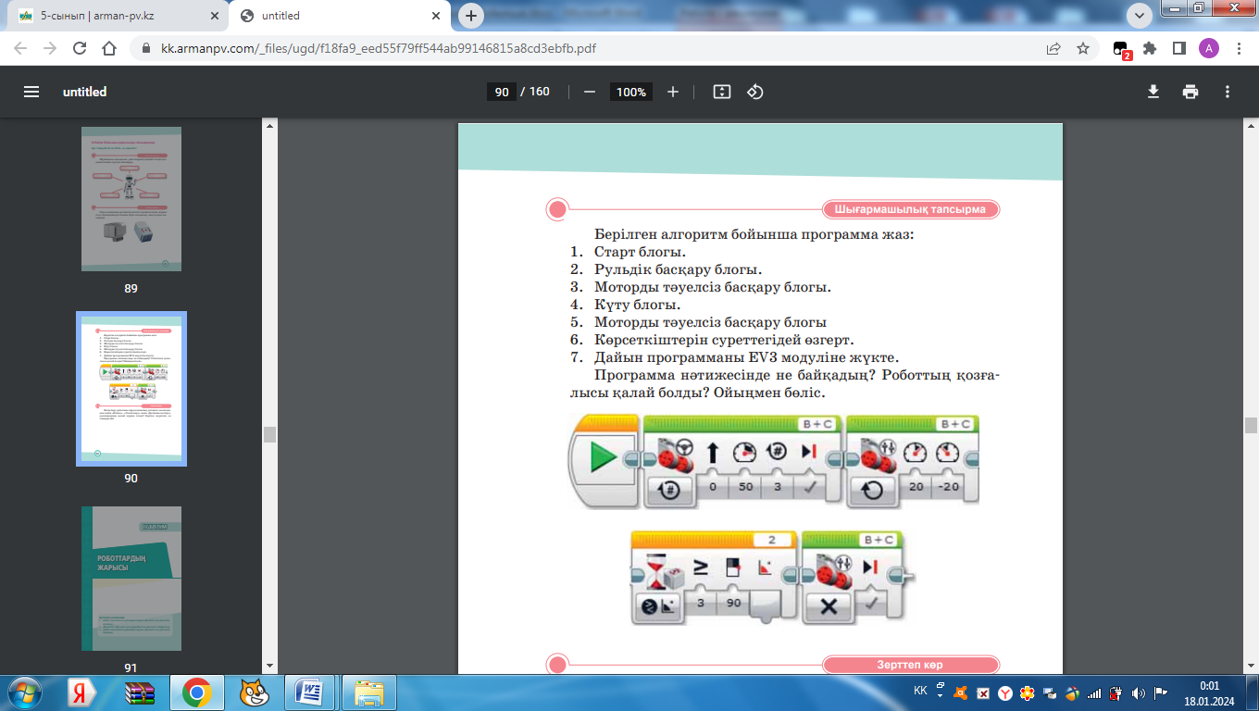View site information lock icon
This screenshot has height=711, width=1259.
click(144, 48)
